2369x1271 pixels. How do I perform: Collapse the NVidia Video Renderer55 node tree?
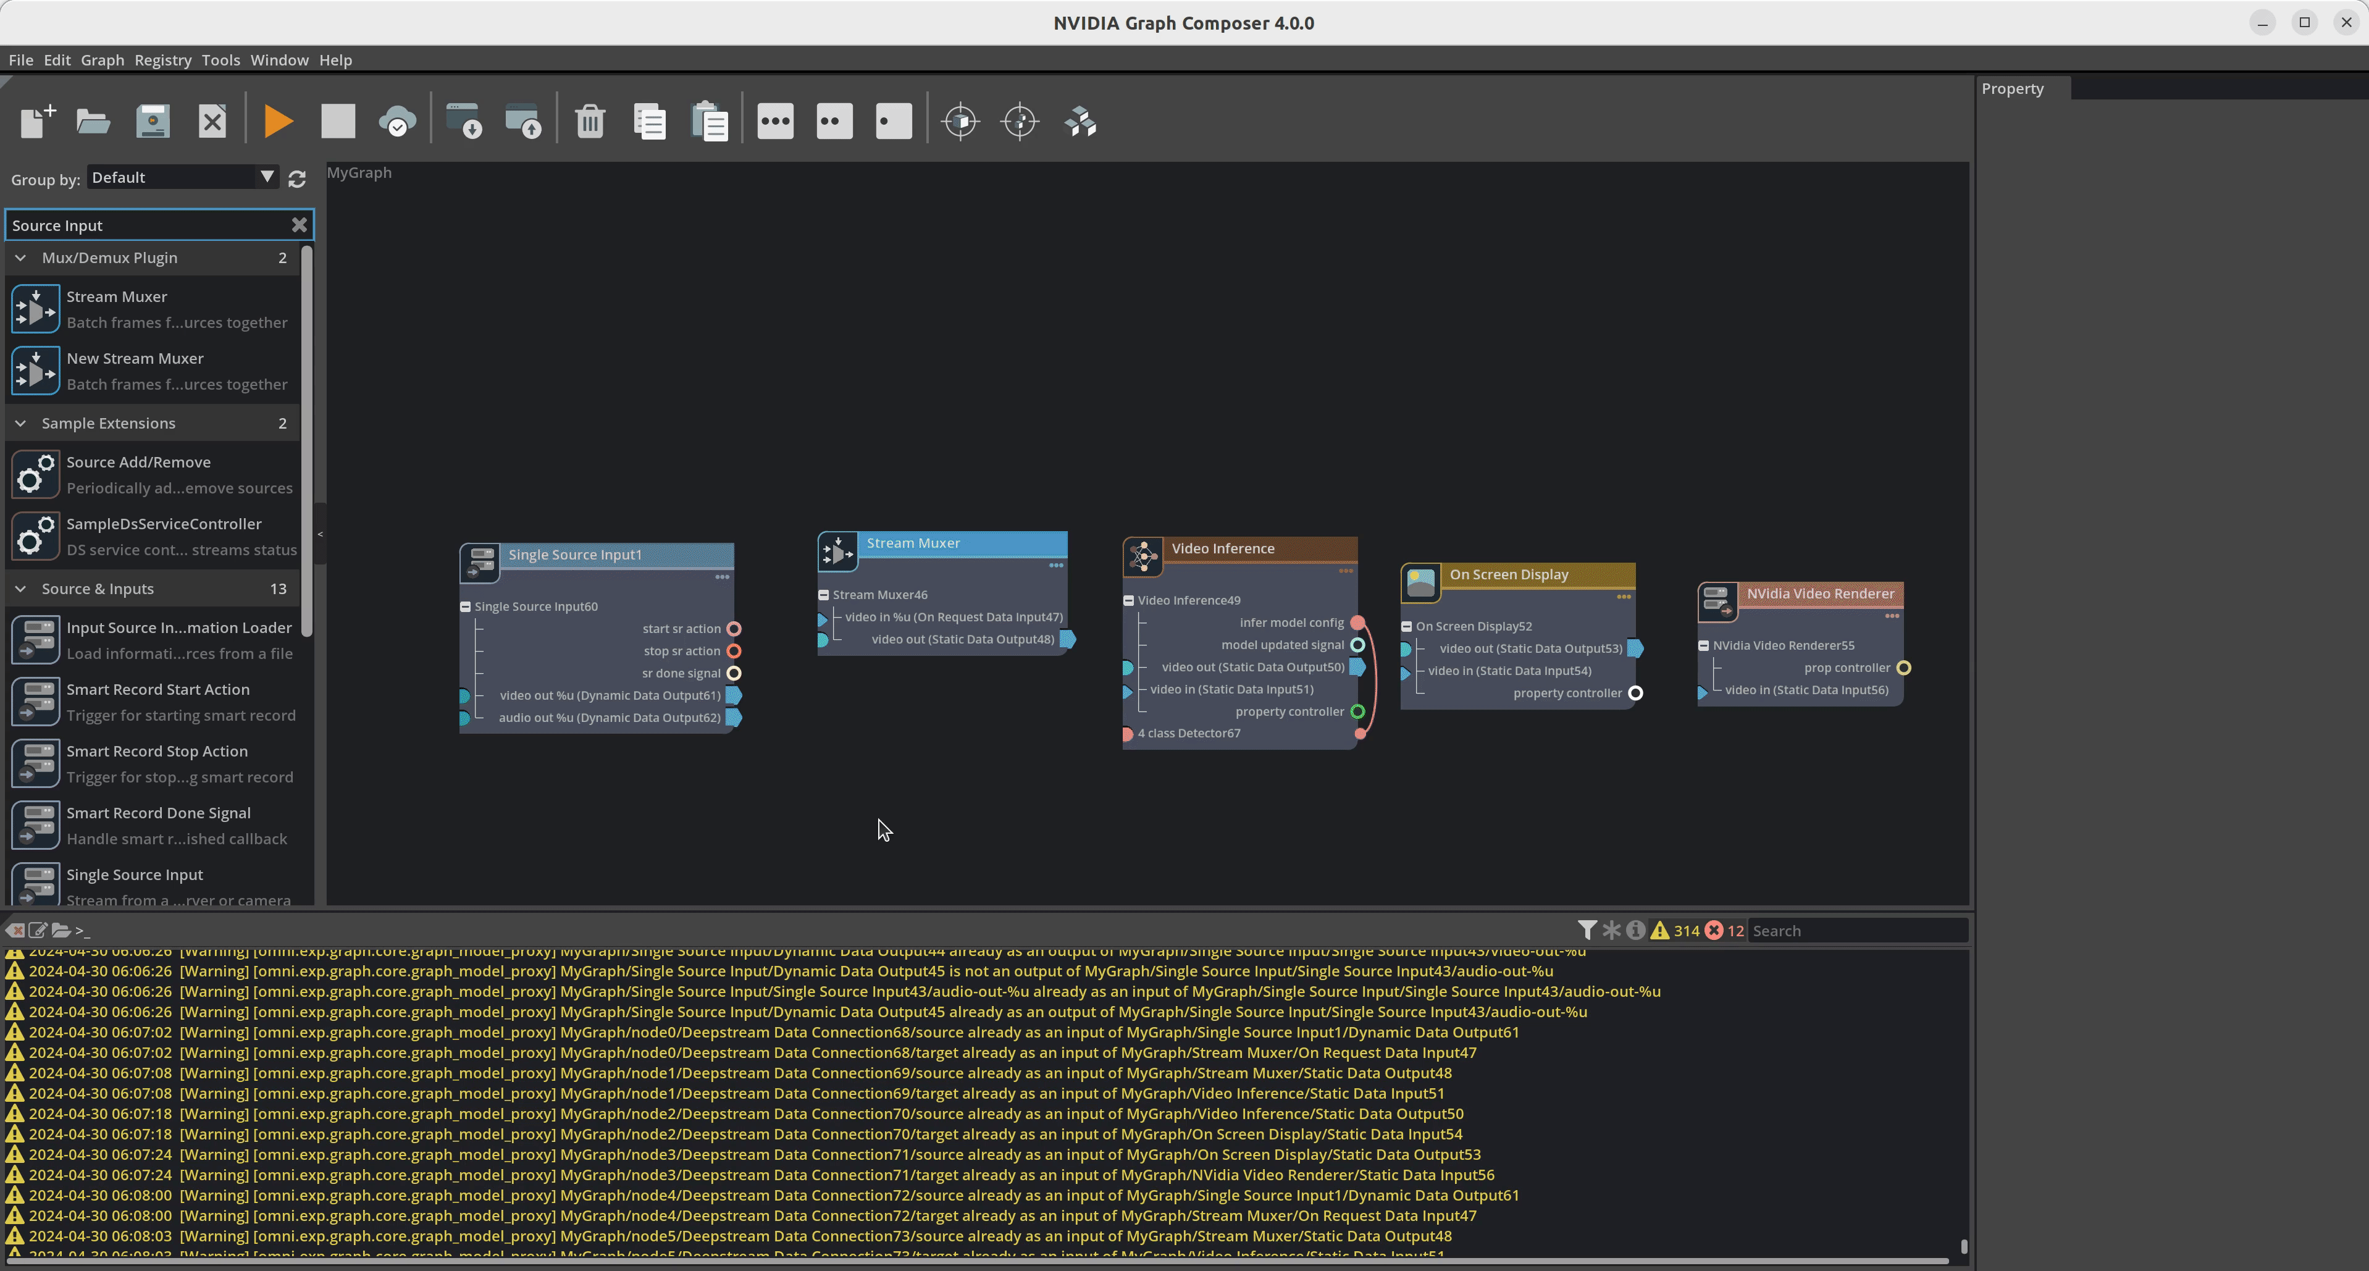[x=1703, y=645]
